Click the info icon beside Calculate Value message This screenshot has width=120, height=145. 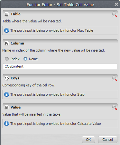[x=6, y=124]
